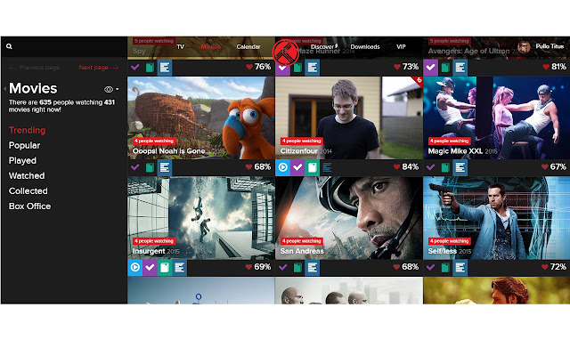Add Maze Runner to list
This screenshot has height=356, width=570.
tap(313, 68)
